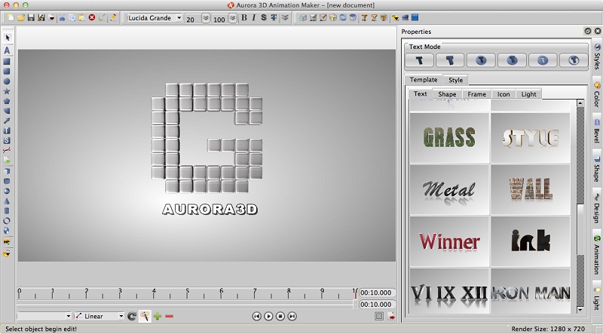Toggle bold text formatting
The image size is (603, 334).
pyautogui.click(x=243, y=17)
